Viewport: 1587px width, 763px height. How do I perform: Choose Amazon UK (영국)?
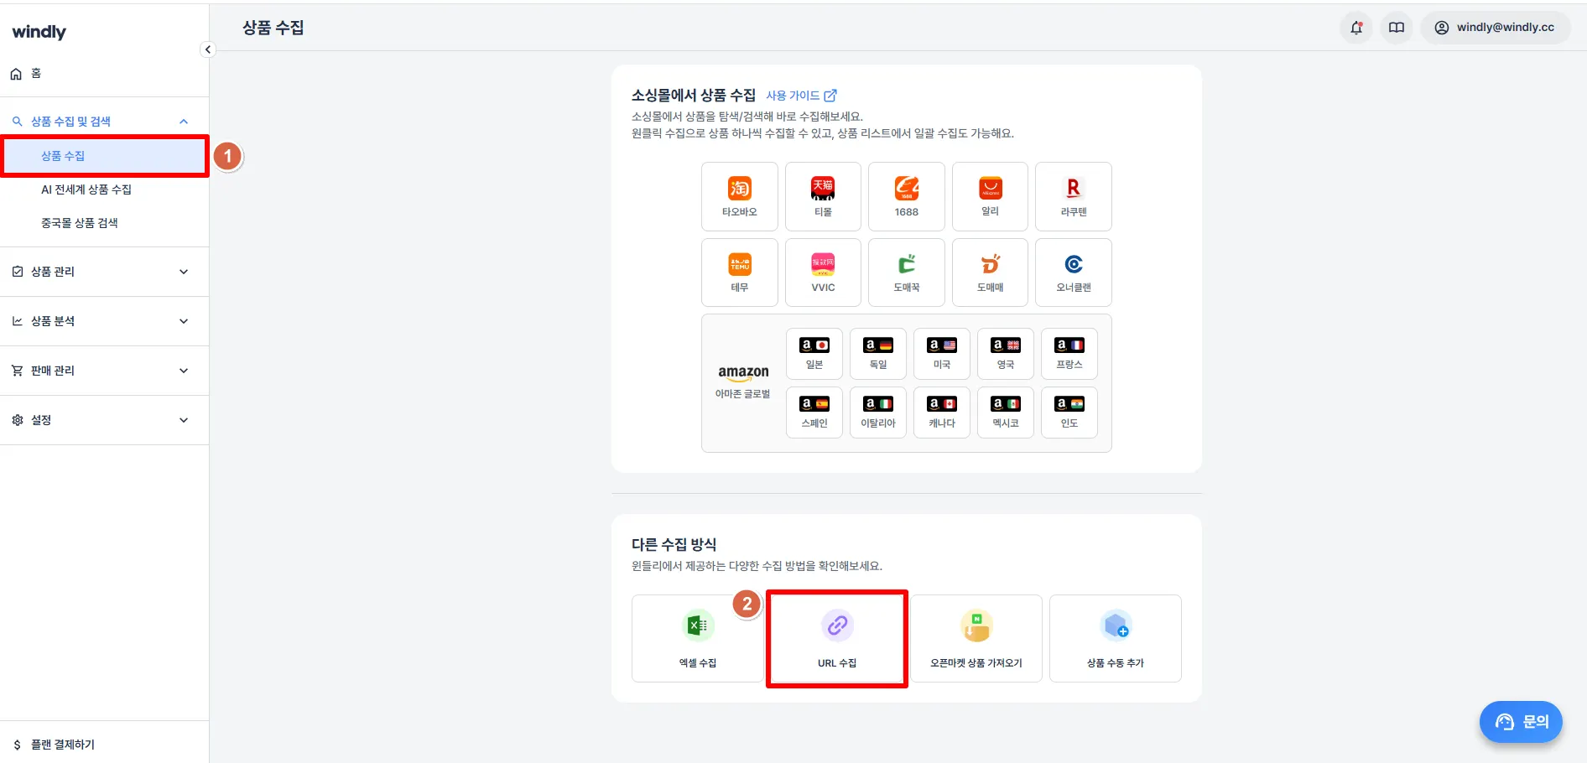click(1006, 354)
